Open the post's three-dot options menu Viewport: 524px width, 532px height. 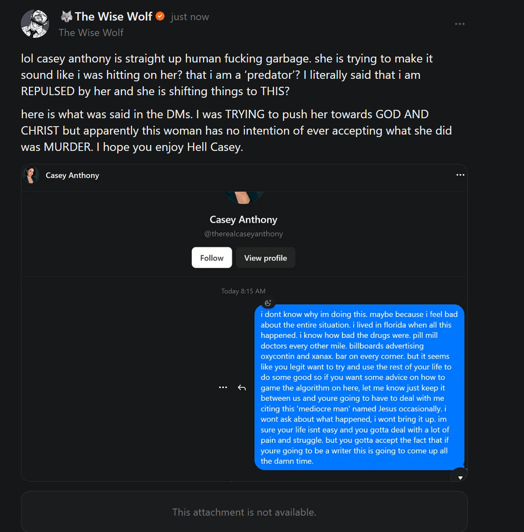coord(460,24)
